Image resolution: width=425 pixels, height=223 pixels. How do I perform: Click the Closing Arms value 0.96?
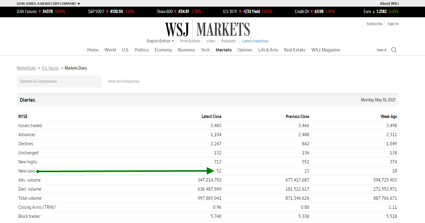click(x=217, y=207)
